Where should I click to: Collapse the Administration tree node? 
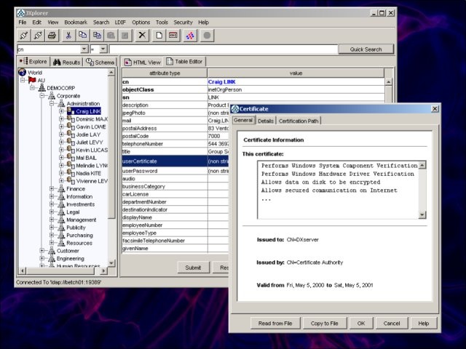(x=52, y=103)
